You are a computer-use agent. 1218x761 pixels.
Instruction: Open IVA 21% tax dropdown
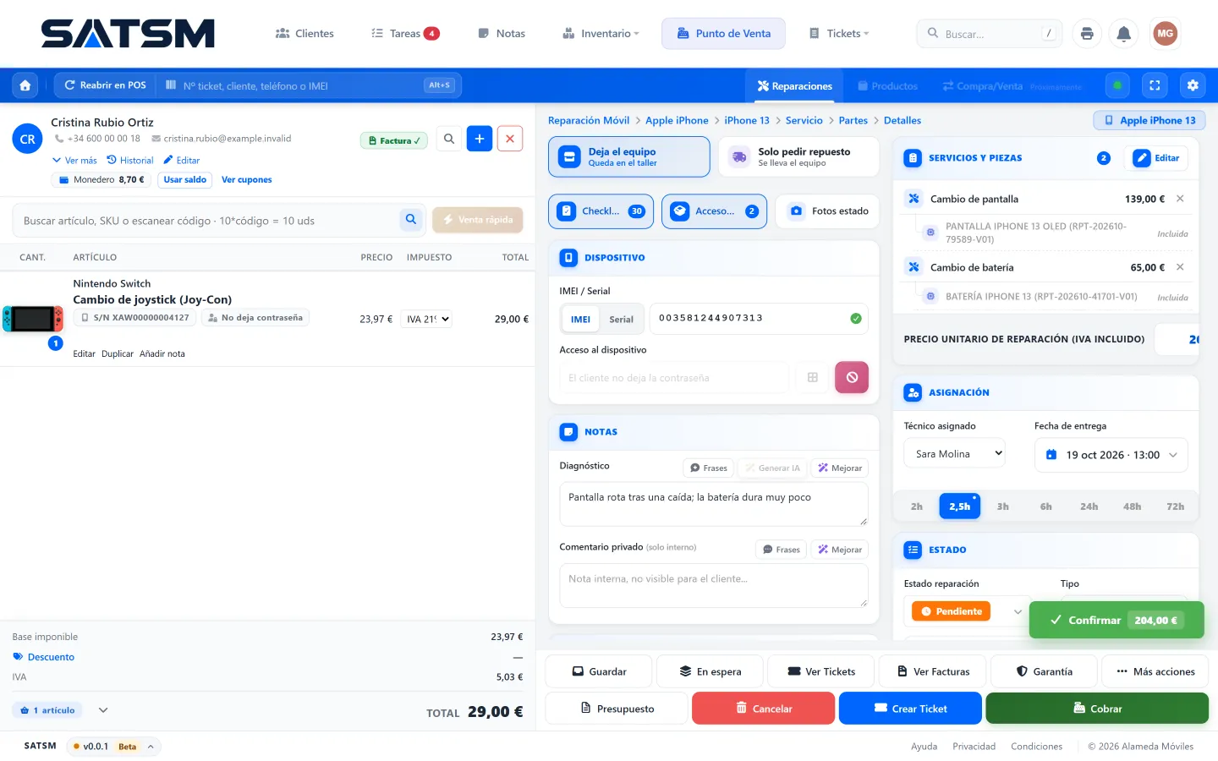tap(427, 319)
